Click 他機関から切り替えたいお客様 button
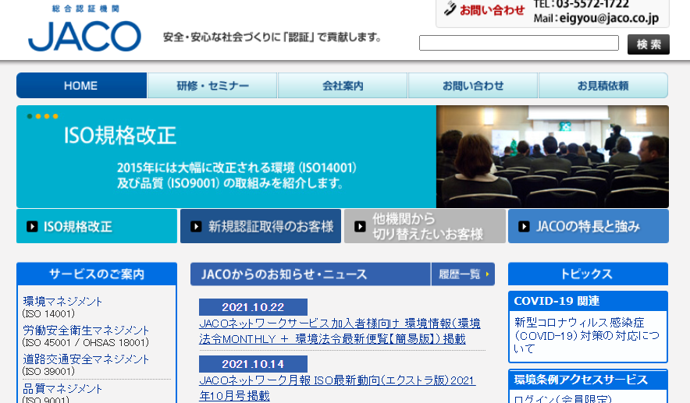Viewport: 690px width, 403px height. coord(425,226)
